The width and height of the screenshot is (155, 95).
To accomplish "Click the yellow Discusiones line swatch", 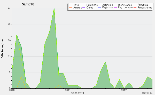I will point(115,5).
